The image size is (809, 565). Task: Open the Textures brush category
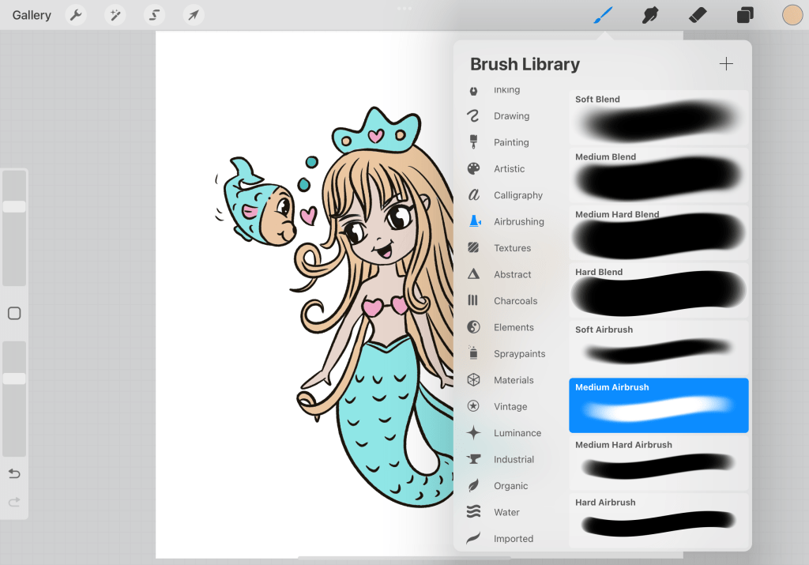(x=512, y=248)
